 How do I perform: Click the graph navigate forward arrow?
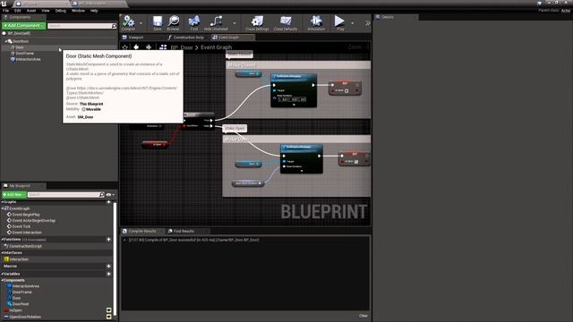click(149, 47)
